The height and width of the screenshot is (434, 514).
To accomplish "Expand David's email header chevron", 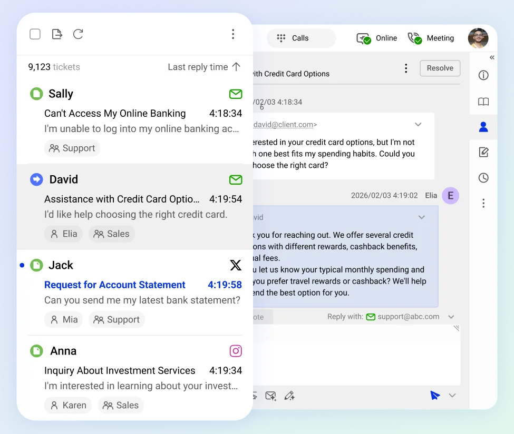I will pyautogui.click(x=418, y=125).
